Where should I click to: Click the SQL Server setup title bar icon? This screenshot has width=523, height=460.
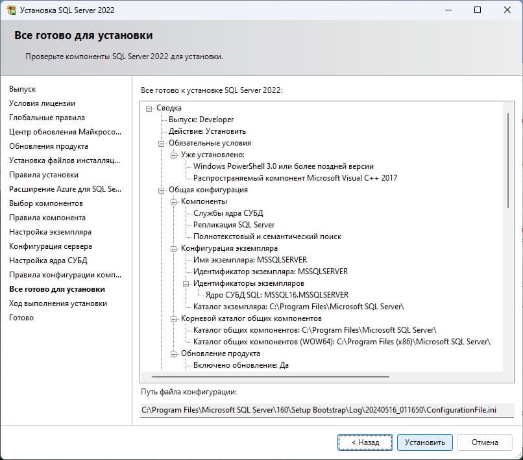click(11, 10)
